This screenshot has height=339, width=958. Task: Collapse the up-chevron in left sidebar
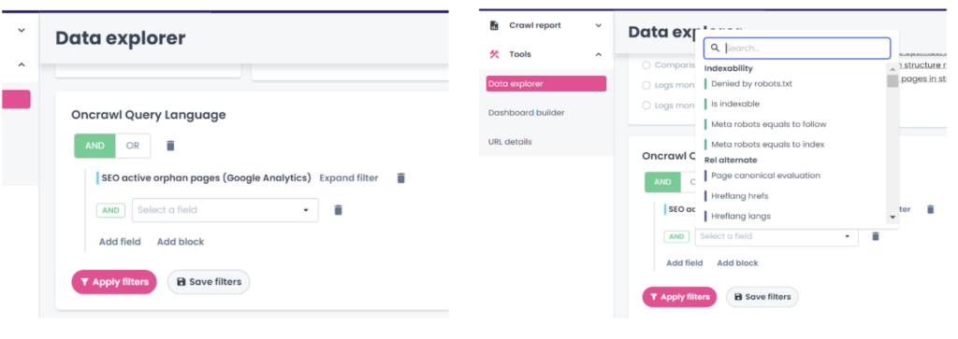[x=22, y=64]
